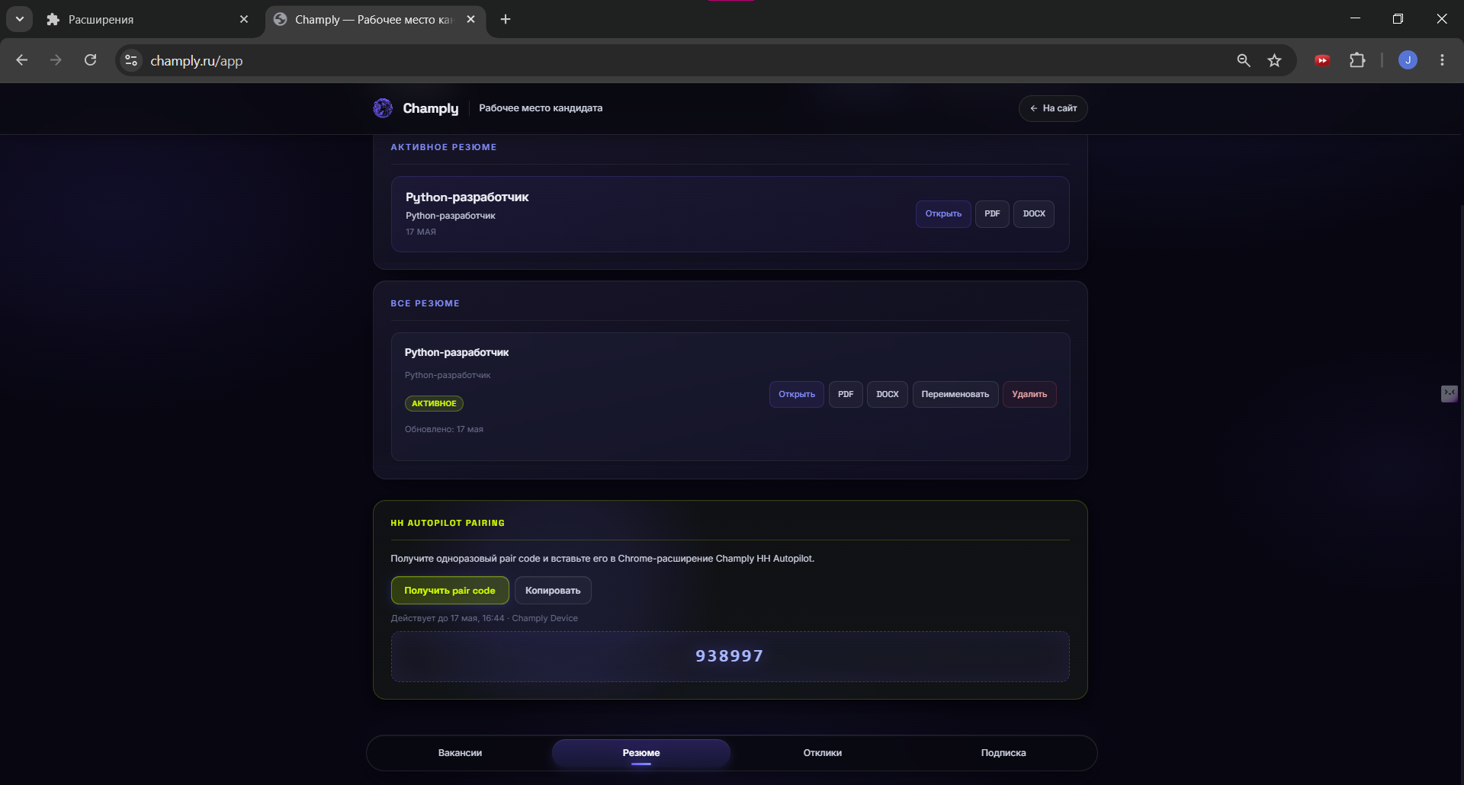Open site information icon in address bar
This screenshot has height=785, width=1464.
131,60
